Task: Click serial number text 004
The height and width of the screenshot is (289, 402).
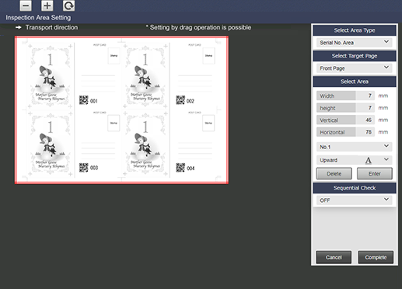Action: 191,169
